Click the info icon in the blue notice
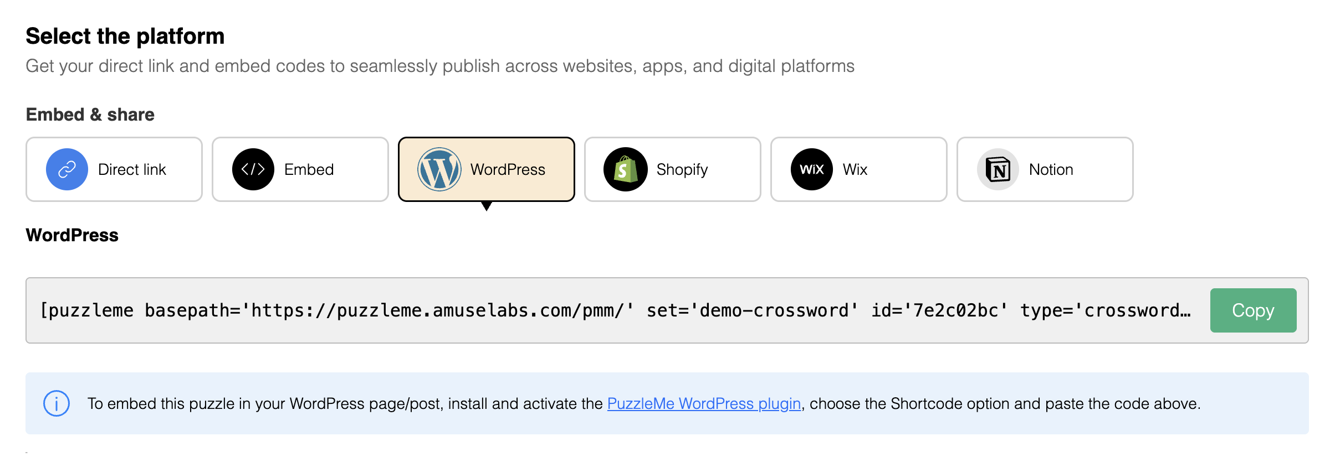The height and width of the screenshot is (467, 1335). point(57,403)
